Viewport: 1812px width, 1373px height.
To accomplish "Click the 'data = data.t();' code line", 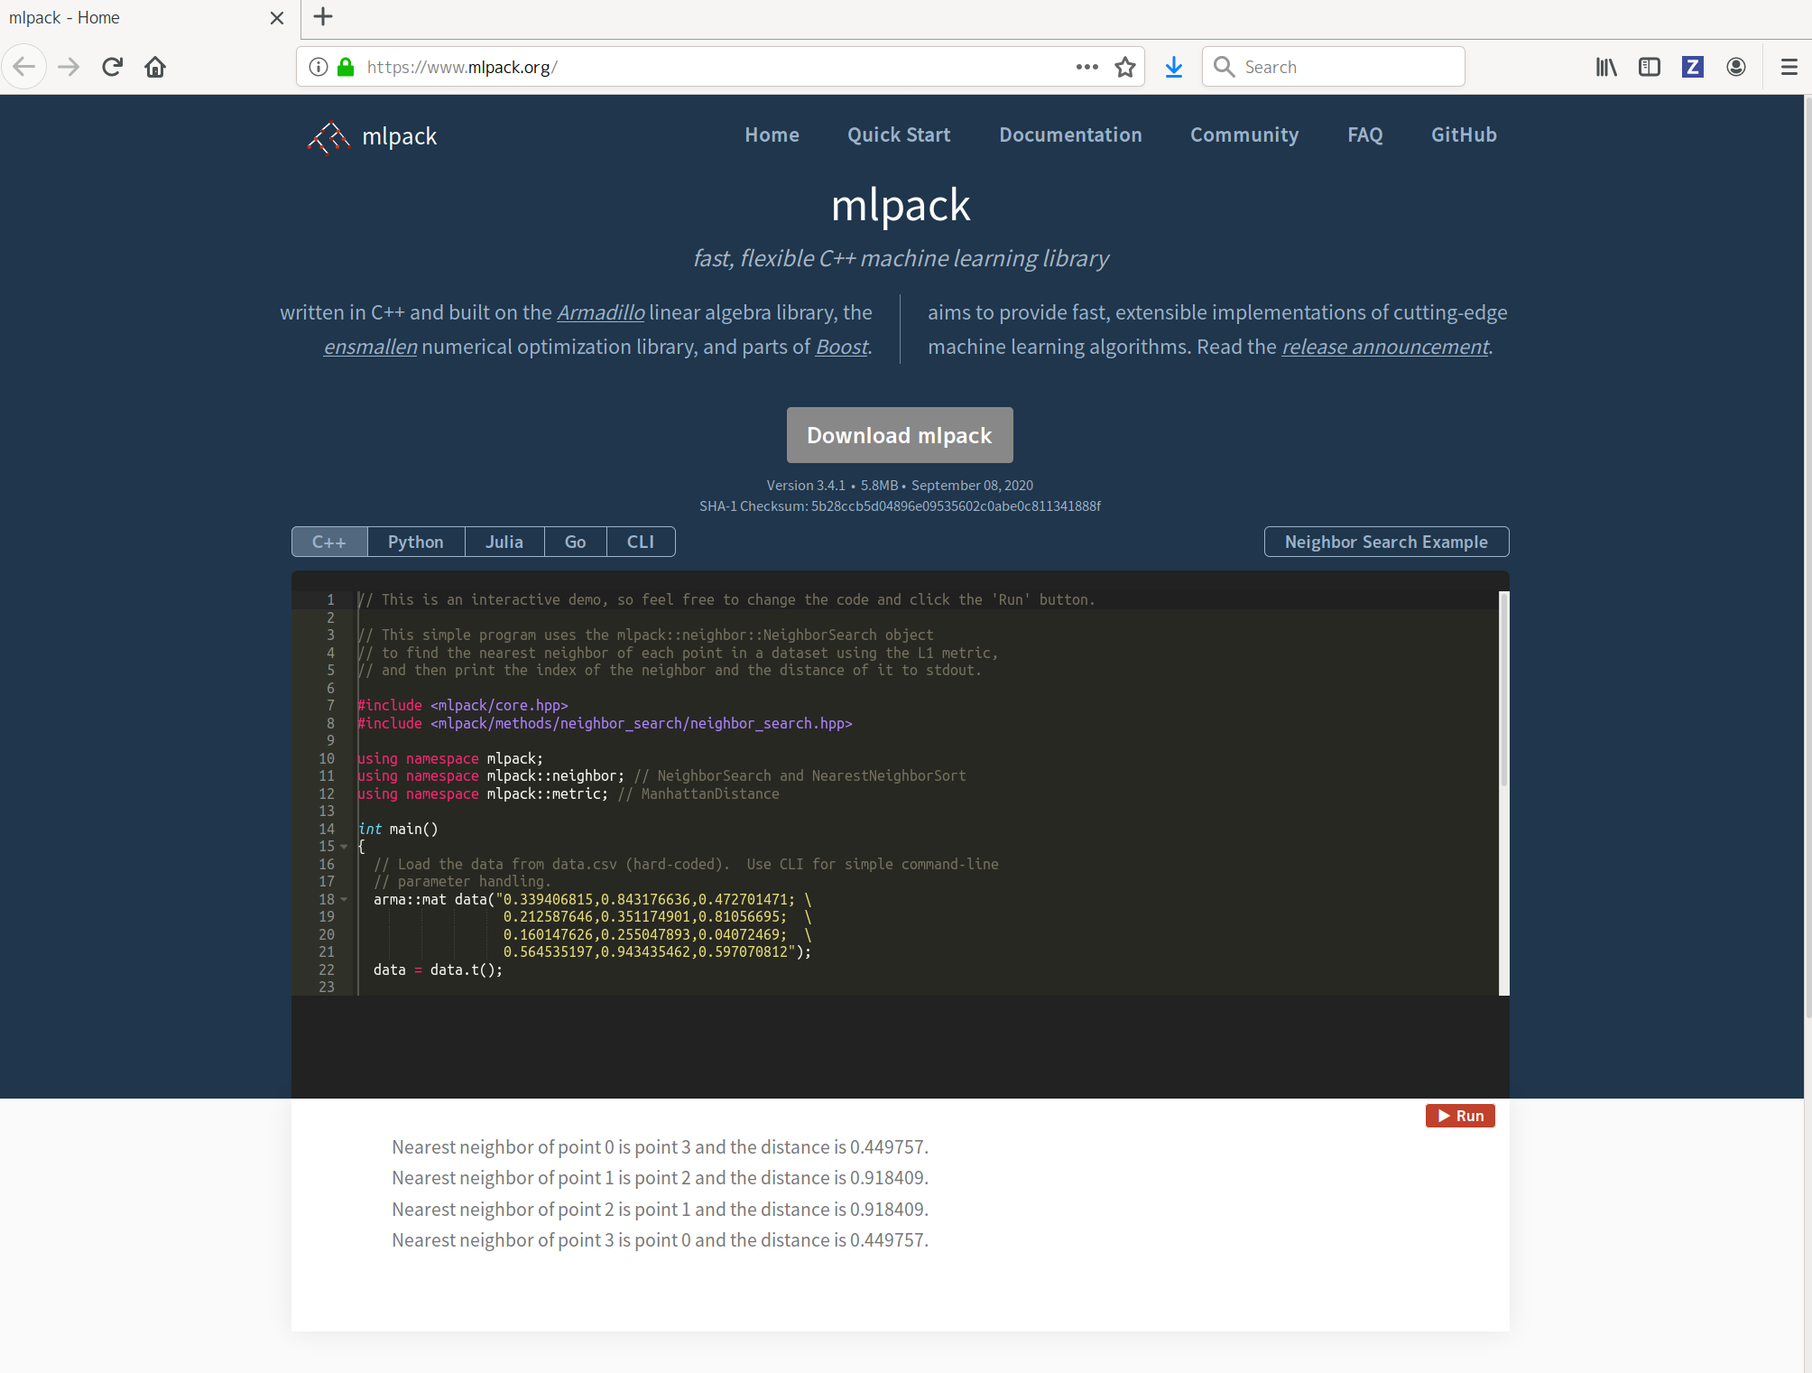I will (438, 970).
